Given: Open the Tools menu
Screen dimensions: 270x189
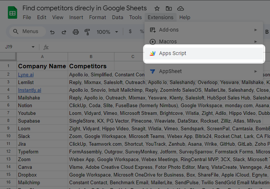Looking at the screenshot, I should pyautogui.click(x=135, y=17).
